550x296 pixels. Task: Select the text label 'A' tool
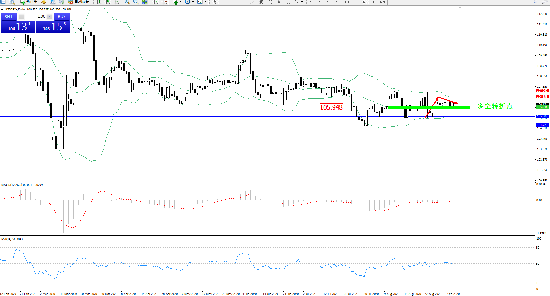[x=279, y=2]
